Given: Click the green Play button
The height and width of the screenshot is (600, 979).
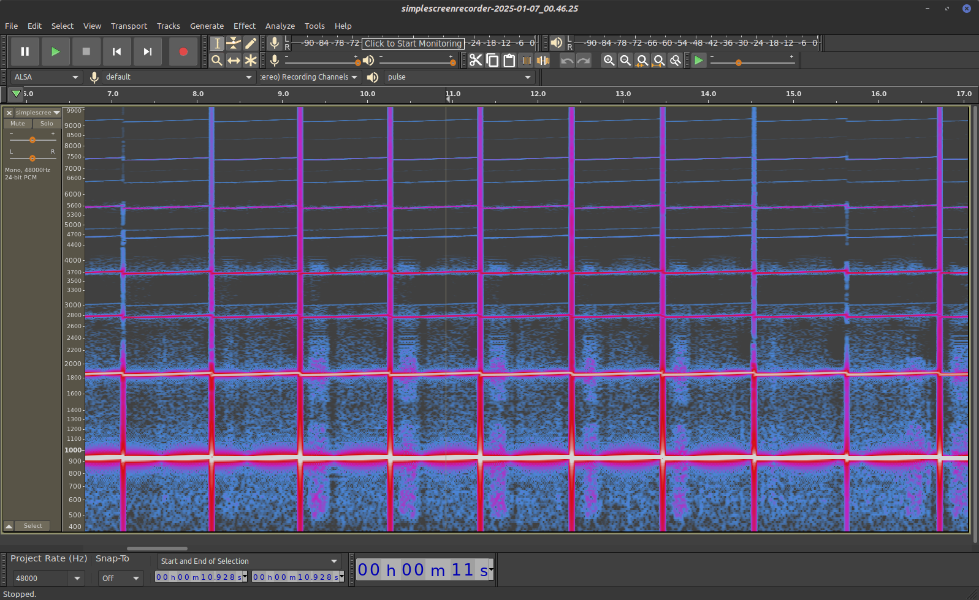Looking at the screenshot, I should (56, 51).
